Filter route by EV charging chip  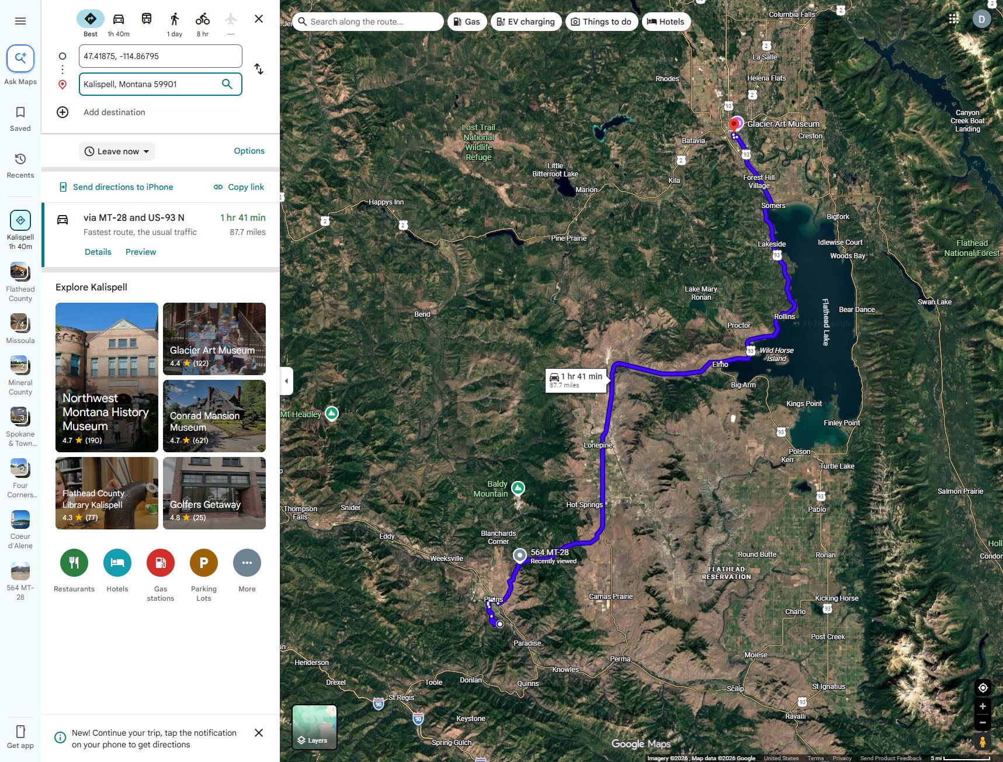click(526, 22)
